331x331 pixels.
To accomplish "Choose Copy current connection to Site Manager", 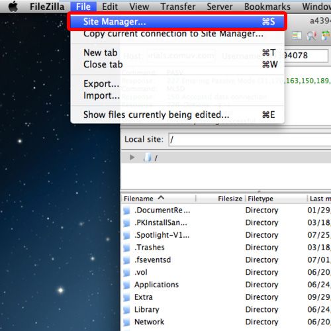I will pyautogui.click(x=173, y=34).
